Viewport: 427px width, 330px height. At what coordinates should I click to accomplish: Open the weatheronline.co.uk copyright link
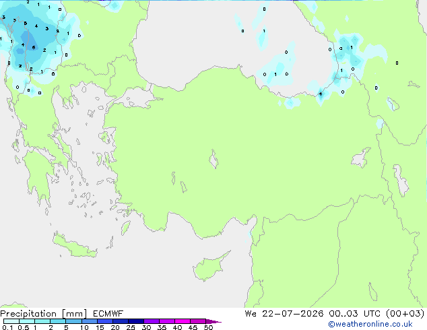(x=370, y=324)
